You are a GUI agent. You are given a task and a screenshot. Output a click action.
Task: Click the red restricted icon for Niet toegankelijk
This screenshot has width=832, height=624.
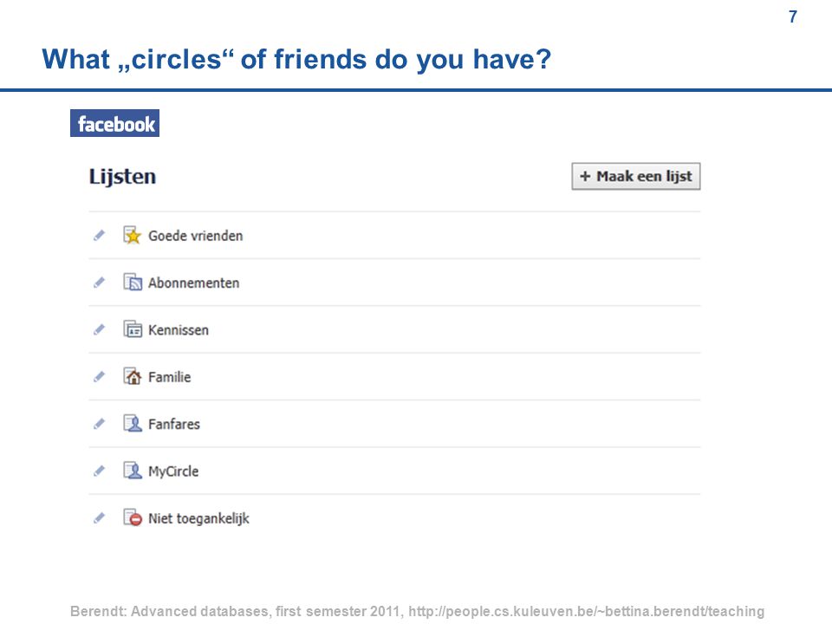133,518
